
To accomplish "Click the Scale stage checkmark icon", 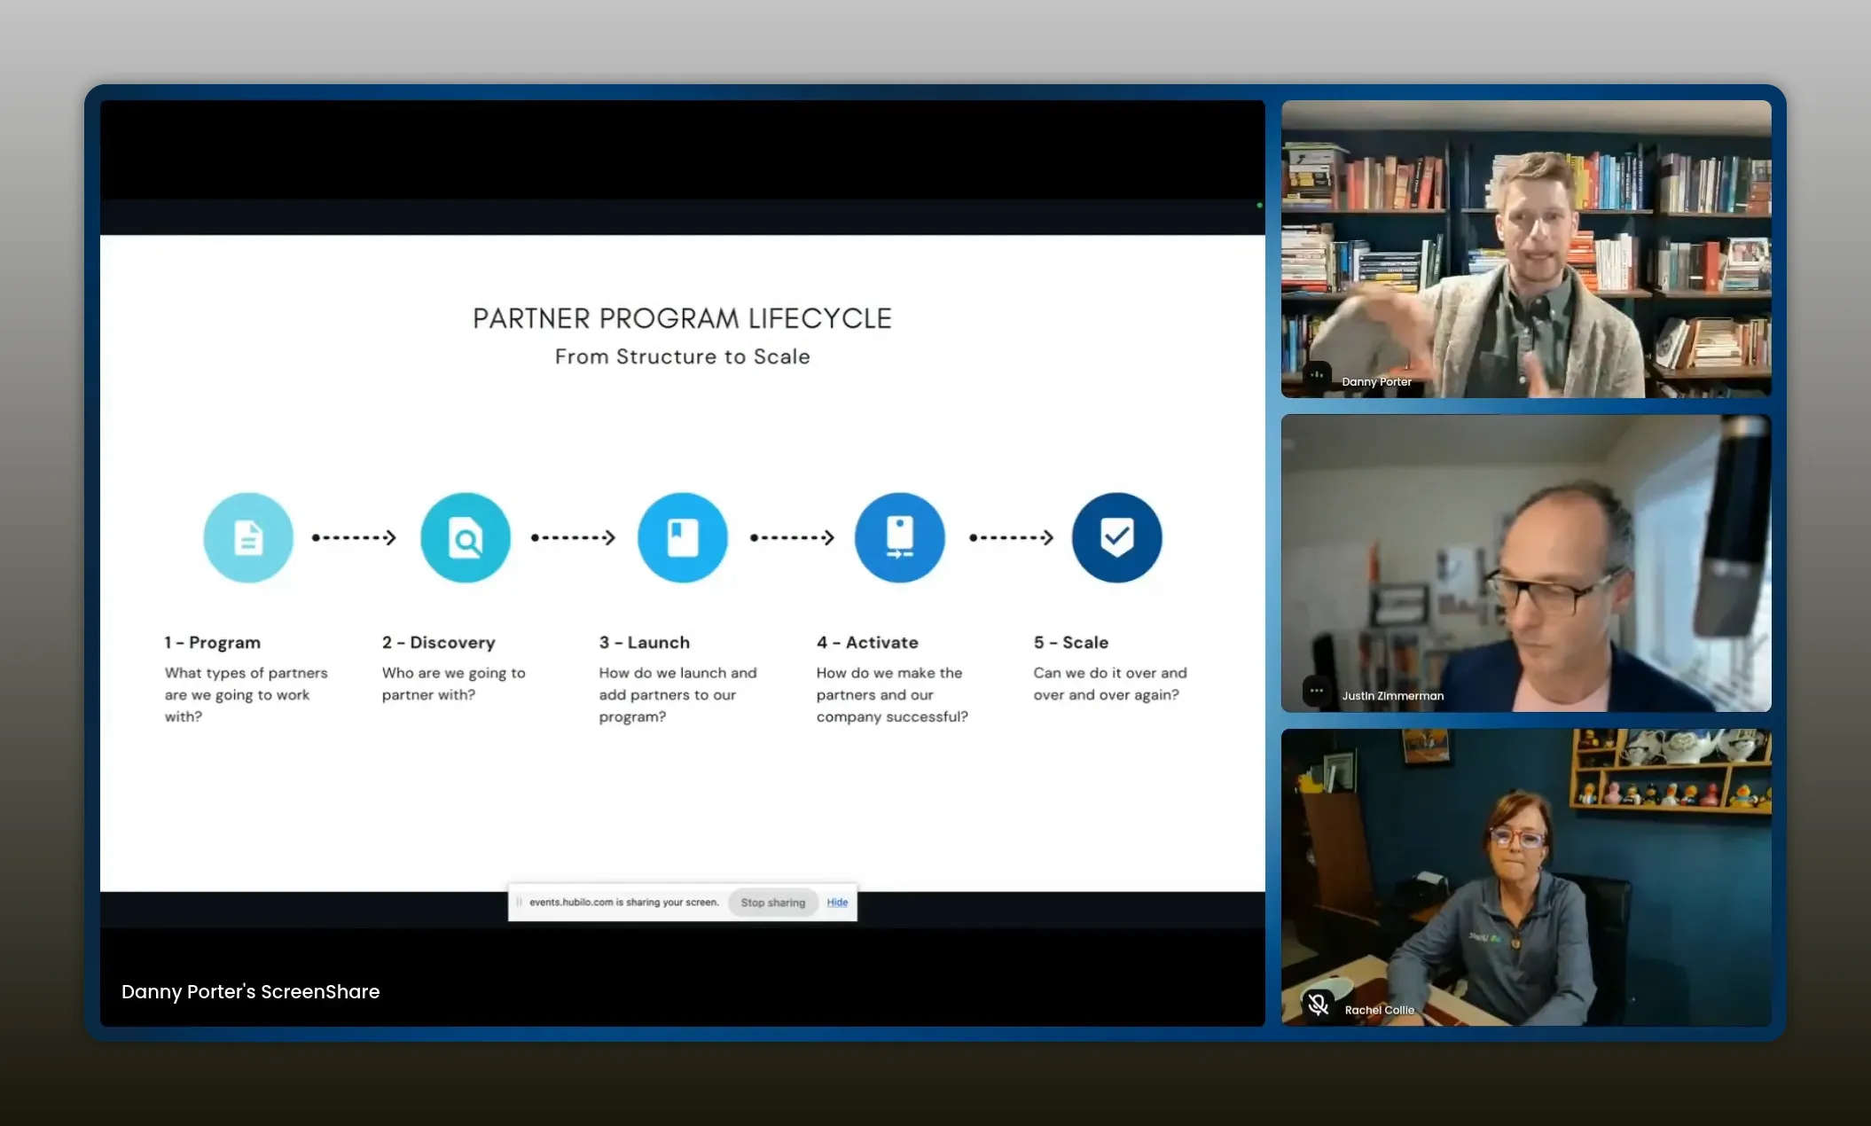I will click(x=1116, y=537).
